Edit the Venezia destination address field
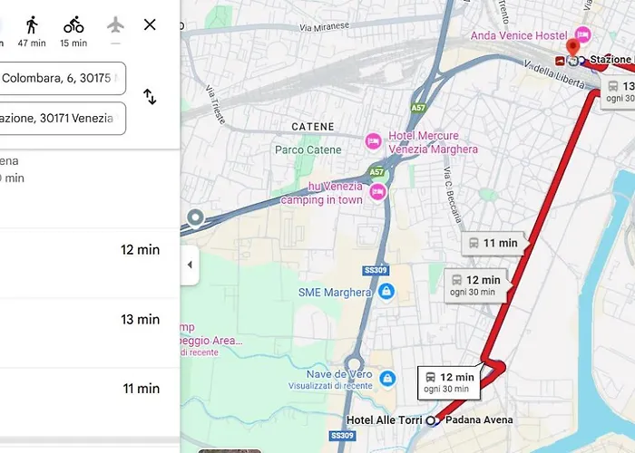The height and width of the screenshot is (453, 635). click(63, 118)
